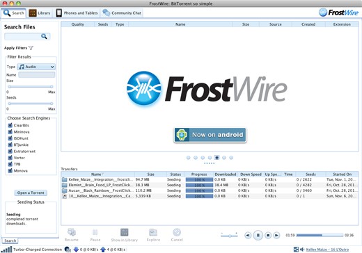Sort search results by Seeds column
This screenshot has width=362, height=253.
[103, 24]
